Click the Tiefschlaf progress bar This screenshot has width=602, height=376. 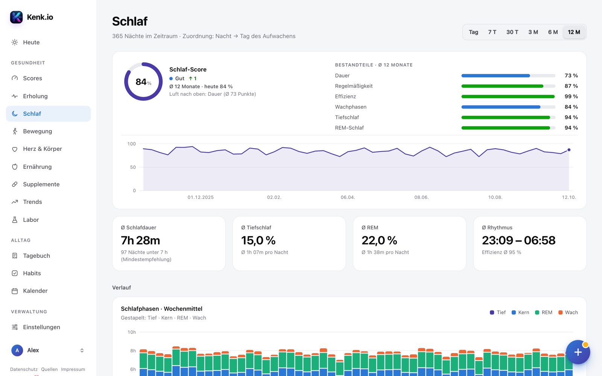508,117
